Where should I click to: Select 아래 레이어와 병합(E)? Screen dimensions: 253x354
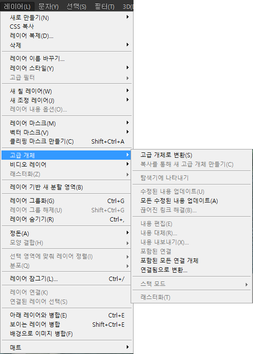(67, 316)
